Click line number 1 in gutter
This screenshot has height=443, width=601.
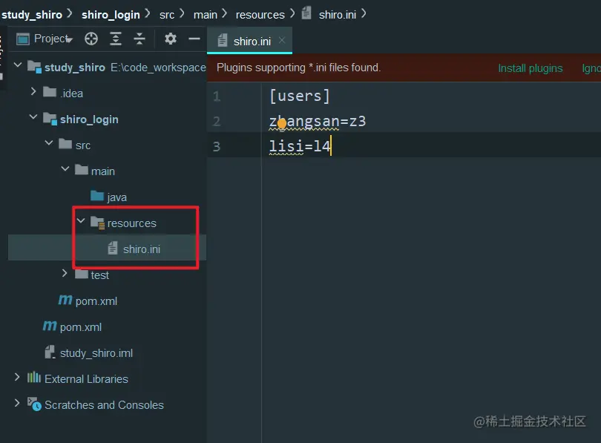tap(217, 96)
